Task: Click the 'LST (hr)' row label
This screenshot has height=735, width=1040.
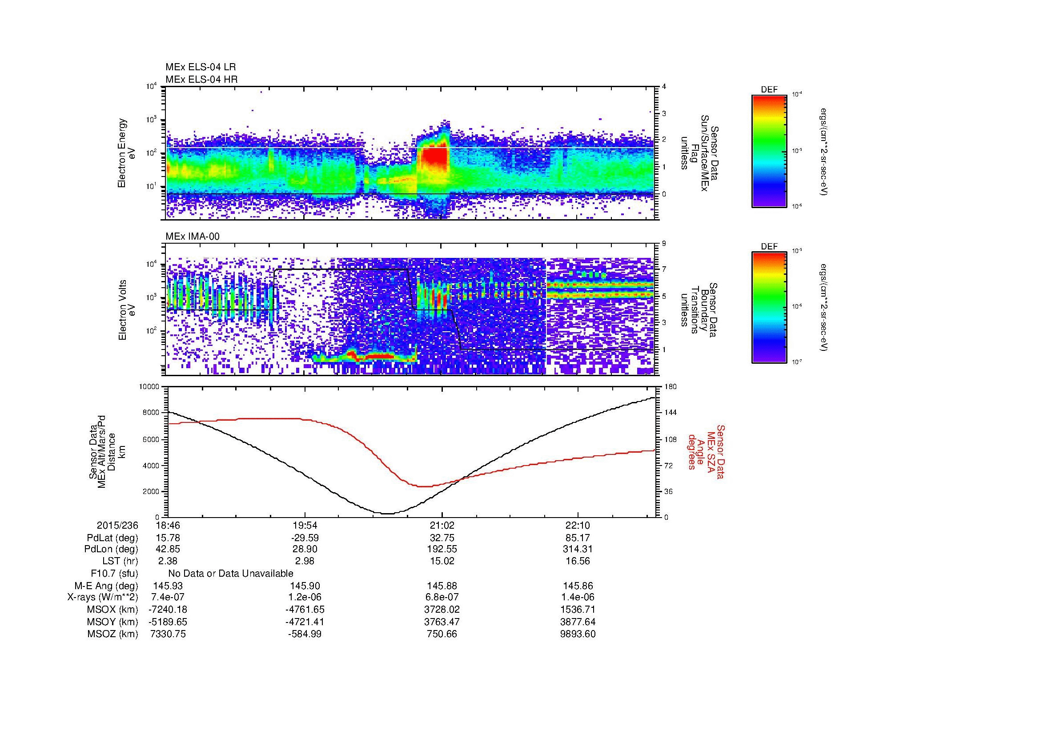Action: (x=120, y=562)
